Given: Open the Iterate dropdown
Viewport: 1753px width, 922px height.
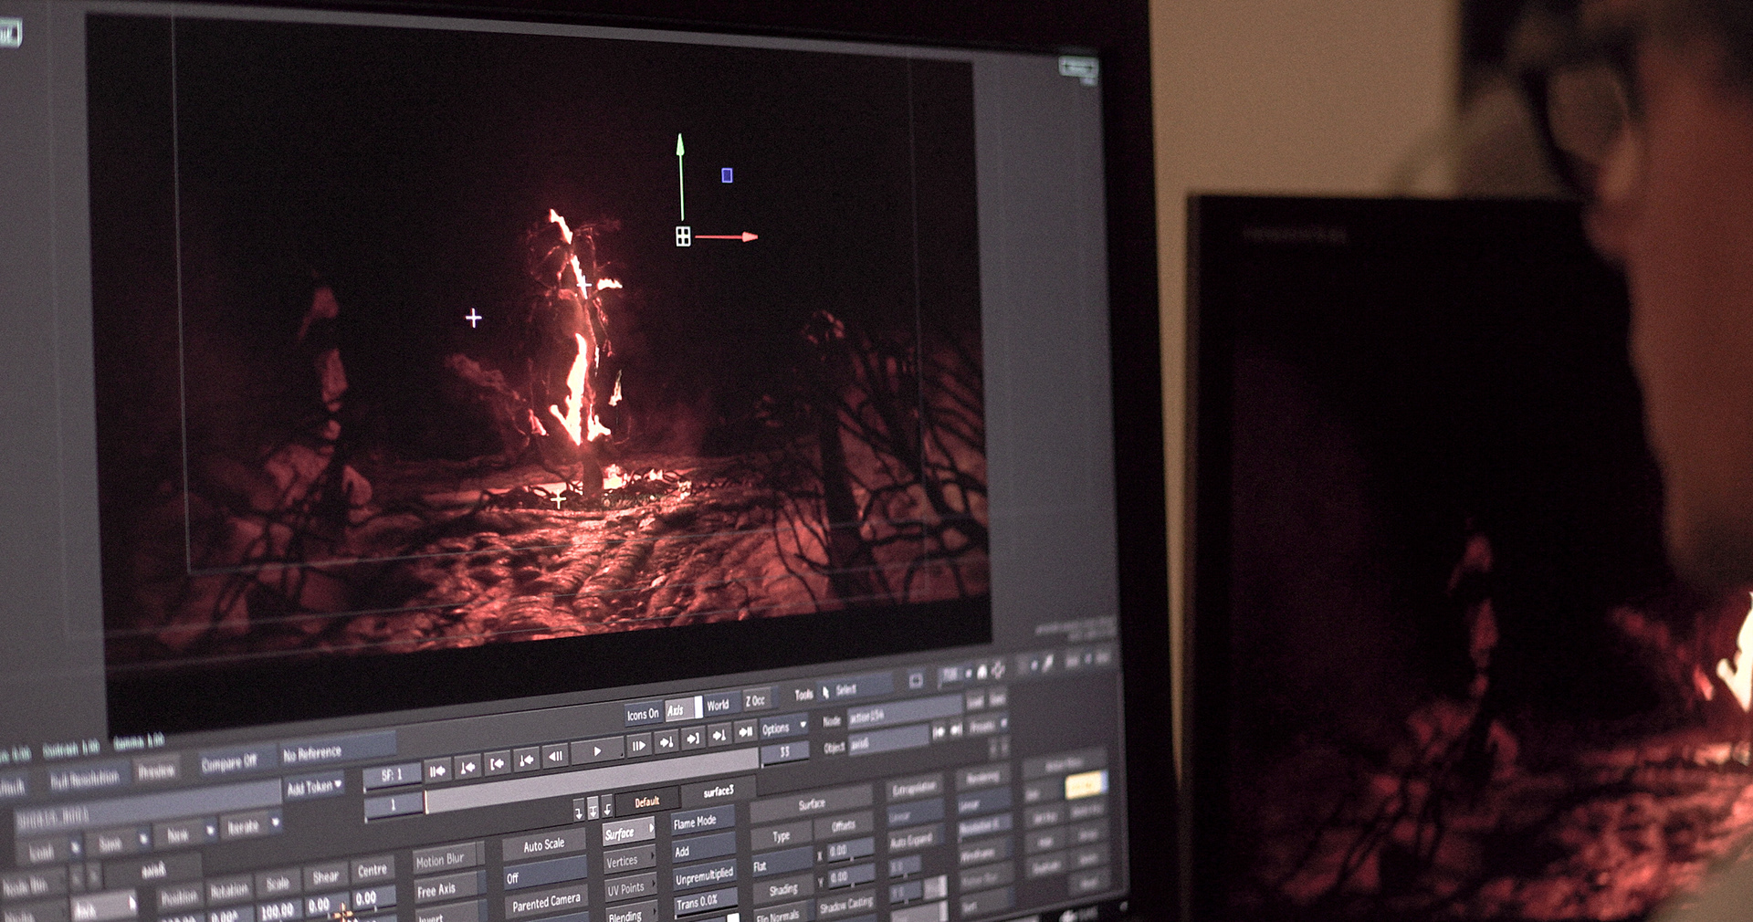Looking at the screenshot, I should pyautogui.click(x=253, y=826).
